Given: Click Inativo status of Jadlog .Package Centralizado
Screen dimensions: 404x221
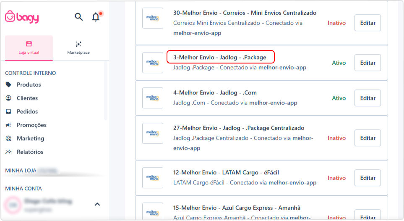Looking at the screenshot, I should coord(337,138).
